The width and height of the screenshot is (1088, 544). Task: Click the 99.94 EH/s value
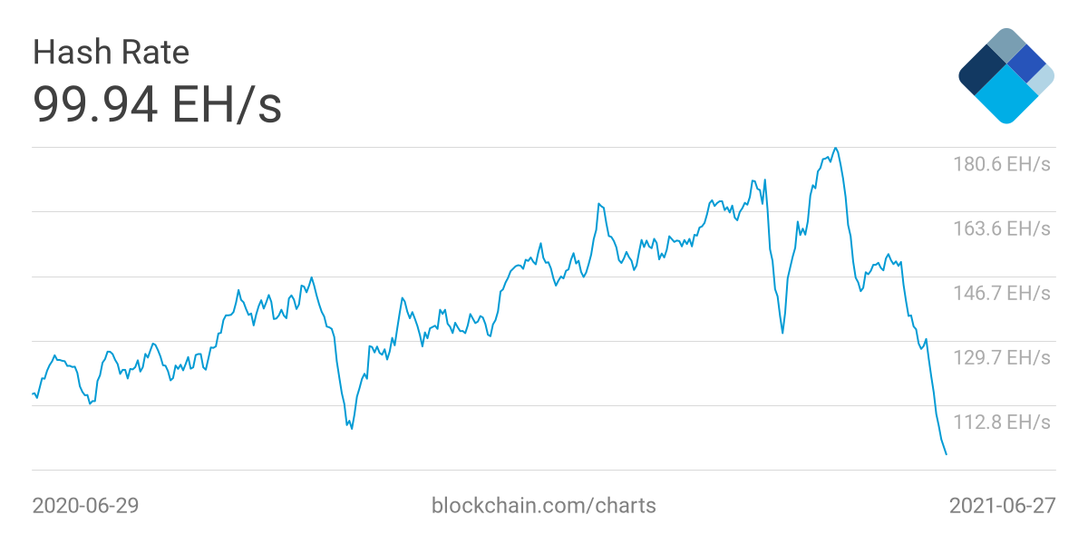click(157, 103)
